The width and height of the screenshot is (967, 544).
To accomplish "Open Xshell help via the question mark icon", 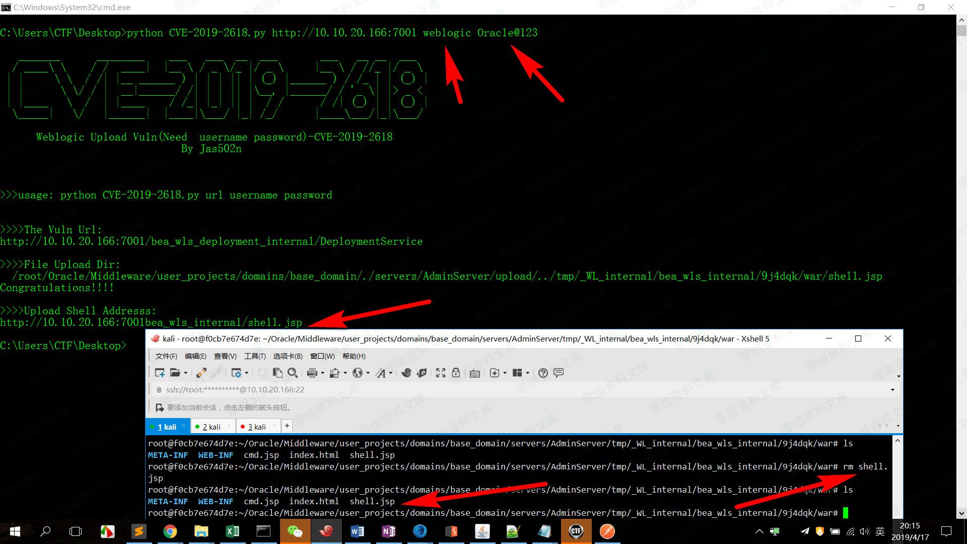I will (543, 373).
